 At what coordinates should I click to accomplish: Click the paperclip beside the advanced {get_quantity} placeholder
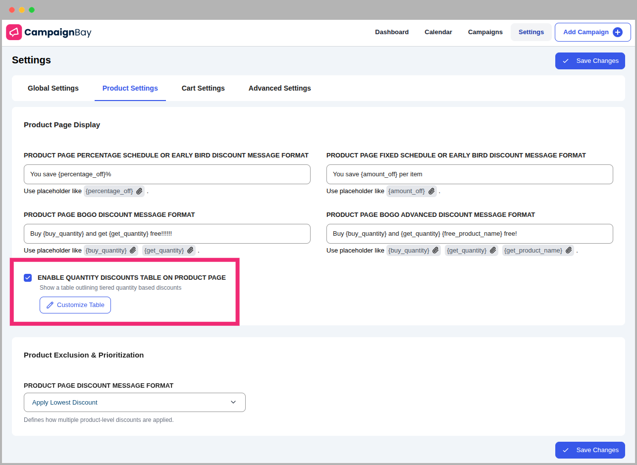pyautogui.click(x=493, y=250)
